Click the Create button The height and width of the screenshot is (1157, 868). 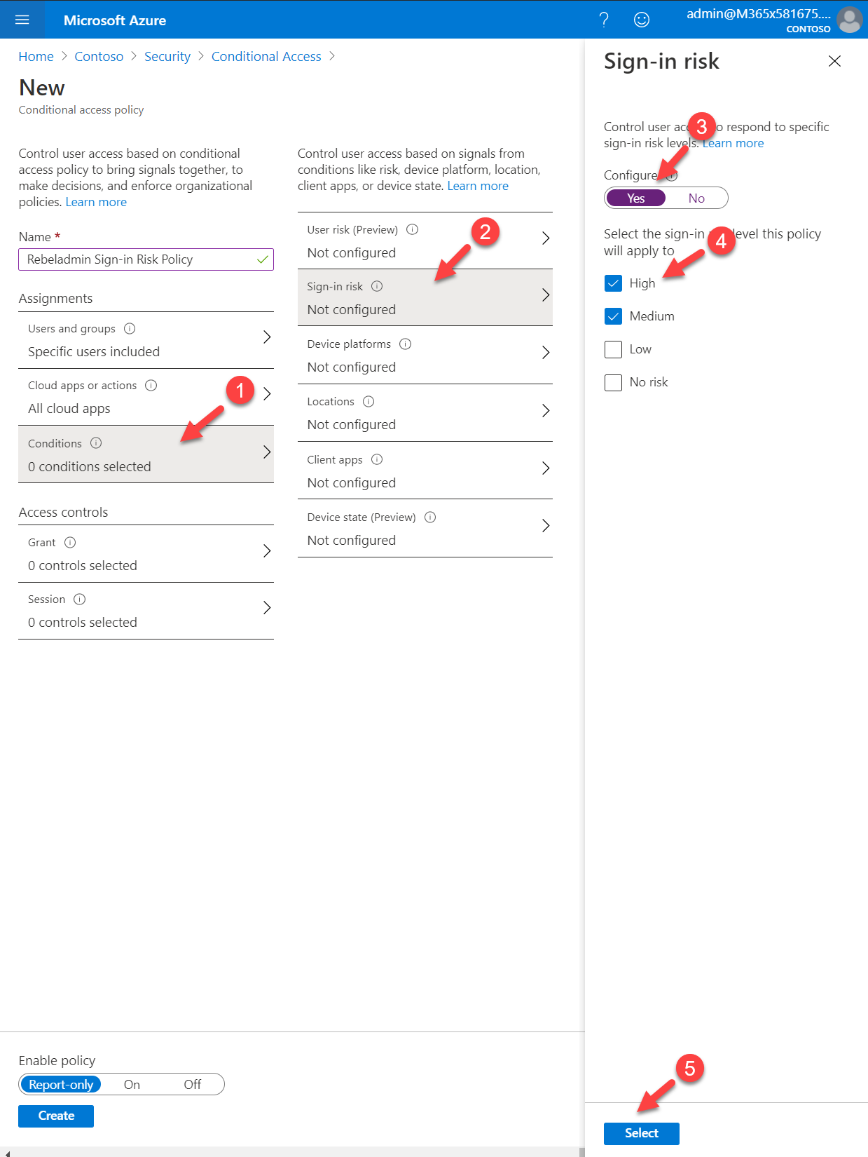coord(55,1116)
